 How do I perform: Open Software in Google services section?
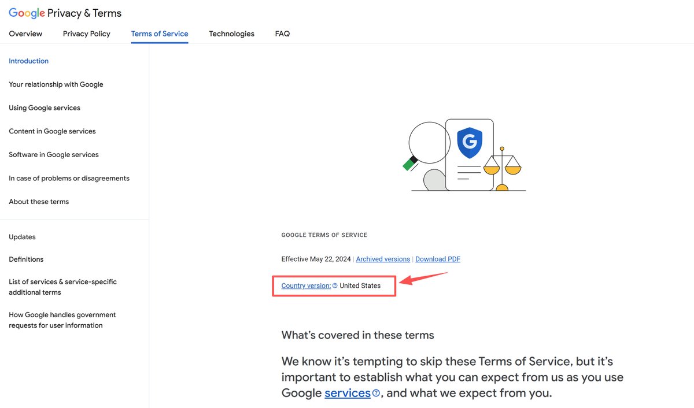[x=54, y=155]
